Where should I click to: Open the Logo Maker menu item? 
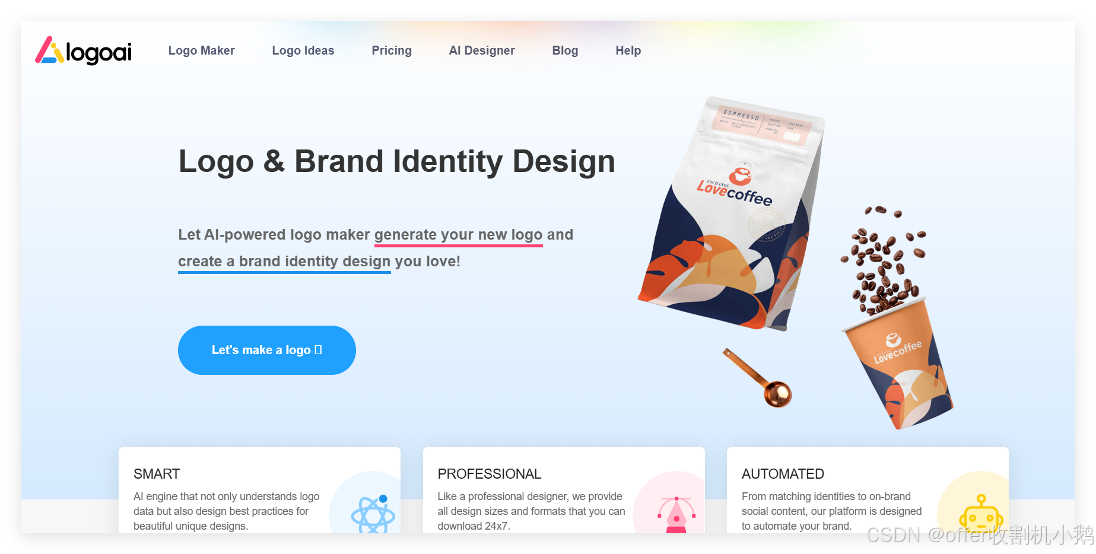coord(201,50)
